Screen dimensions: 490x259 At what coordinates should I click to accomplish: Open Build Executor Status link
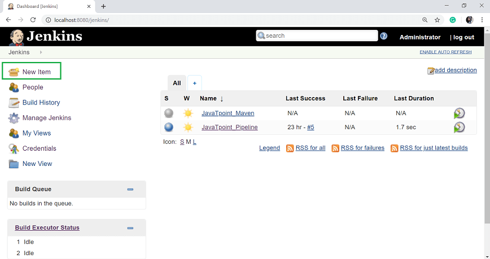pyautogui.click(x=47, y=228)
